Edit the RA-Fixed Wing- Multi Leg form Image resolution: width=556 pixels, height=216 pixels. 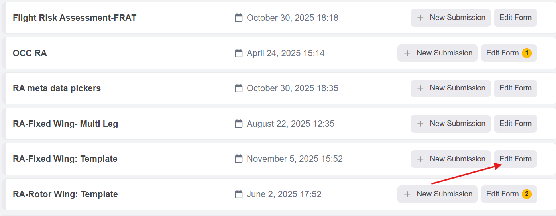(x=515, y=124)
